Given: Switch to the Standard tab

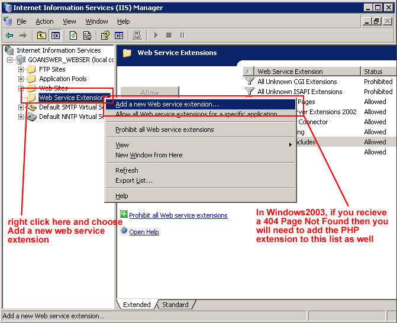Looking at the screenshot, I should coord(175,305).
